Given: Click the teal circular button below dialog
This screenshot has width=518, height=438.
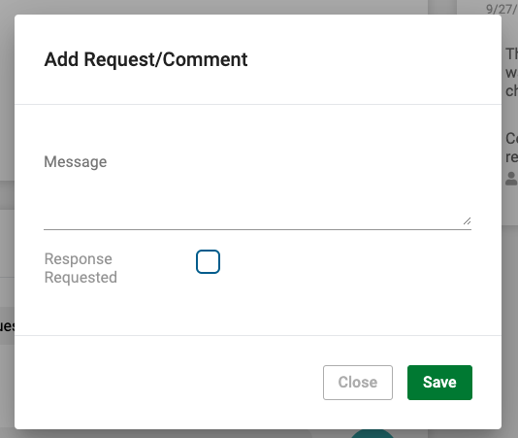Looking at the screenshot, I should pyautogui.click(x=372, y=434).
